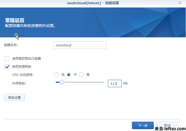Click the 使用高权限执行容器 label text
186x131 pixels.
coord(26,59)
